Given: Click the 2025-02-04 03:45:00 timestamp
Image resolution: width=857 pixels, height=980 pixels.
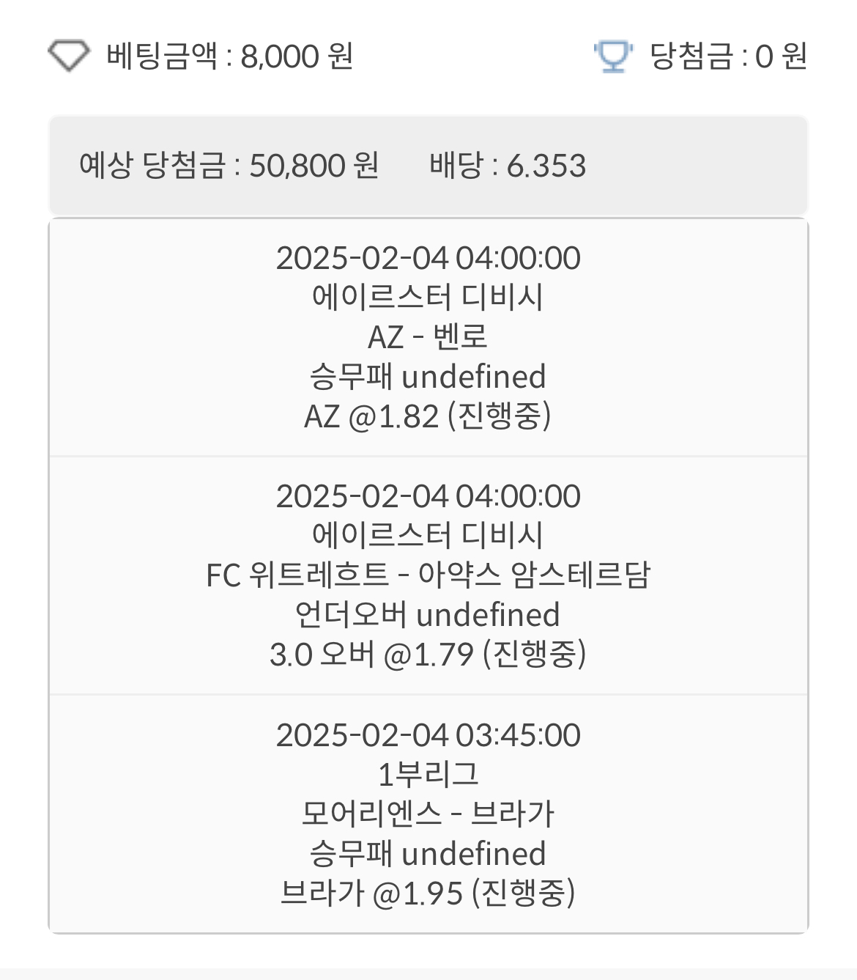Looking at the screenshot, I should (428, 735).
